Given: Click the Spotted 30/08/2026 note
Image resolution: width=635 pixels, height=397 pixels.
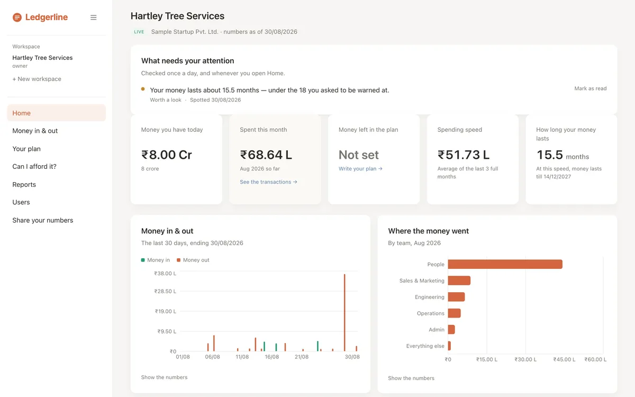Looking at the screenshot, I should 215,100.
